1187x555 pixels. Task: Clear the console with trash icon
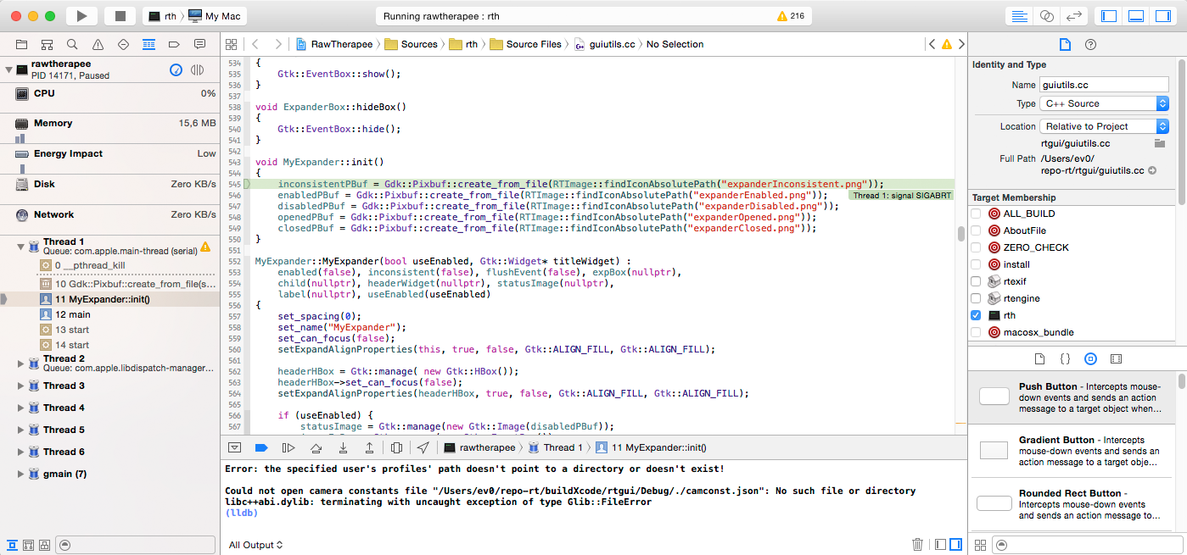[917, 544]
